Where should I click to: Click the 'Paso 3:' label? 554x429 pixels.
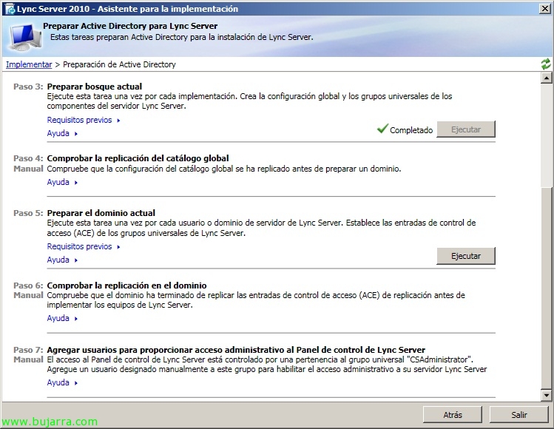point(28,87)
